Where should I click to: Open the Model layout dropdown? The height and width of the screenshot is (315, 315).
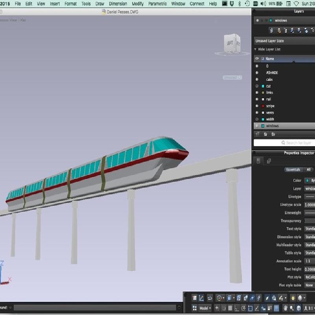point(205,308)
